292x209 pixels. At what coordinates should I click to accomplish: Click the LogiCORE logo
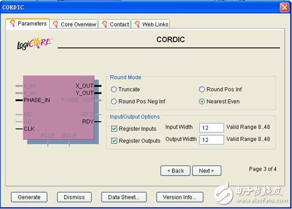click(35, 43)
